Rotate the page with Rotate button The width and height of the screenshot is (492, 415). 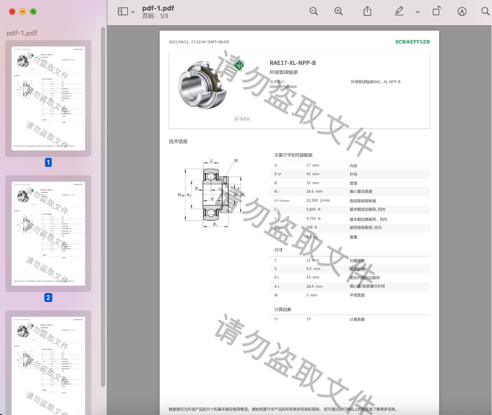pyautogui.click(x=437, y=11)
